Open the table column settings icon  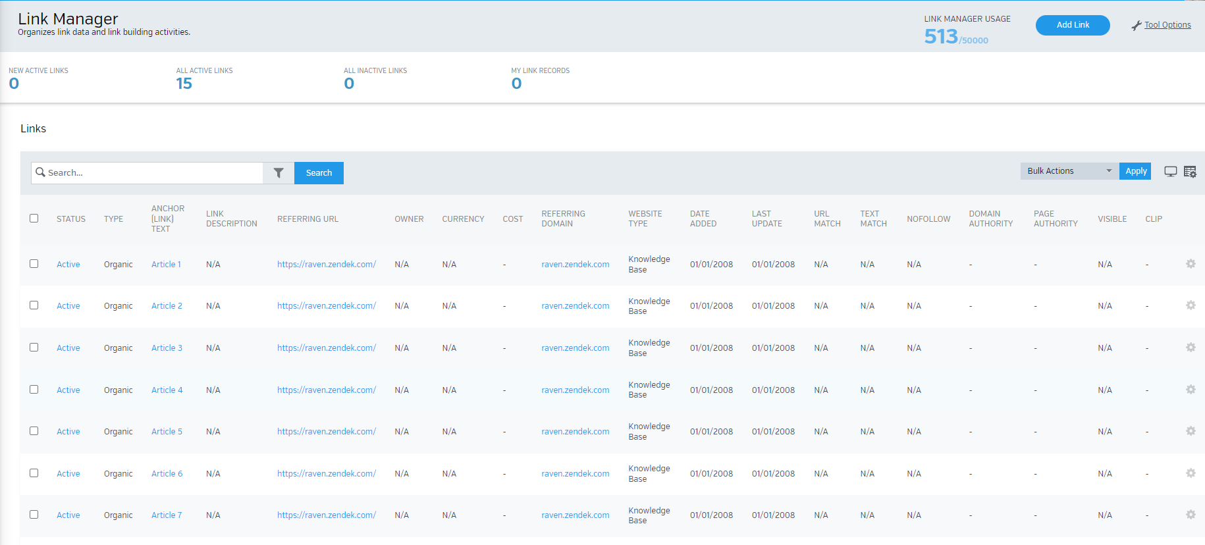1190,172
